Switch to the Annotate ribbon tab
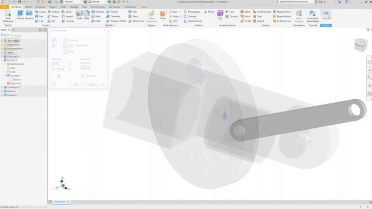 pos(40,7)
